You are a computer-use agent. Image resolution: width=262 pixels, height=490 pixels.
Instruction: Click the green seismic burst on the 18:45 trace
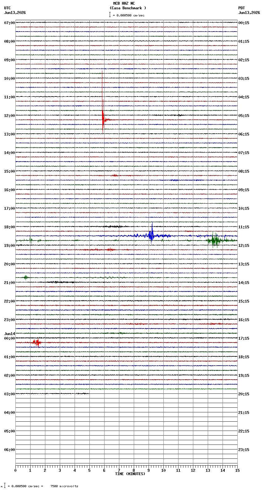(215, 240)
